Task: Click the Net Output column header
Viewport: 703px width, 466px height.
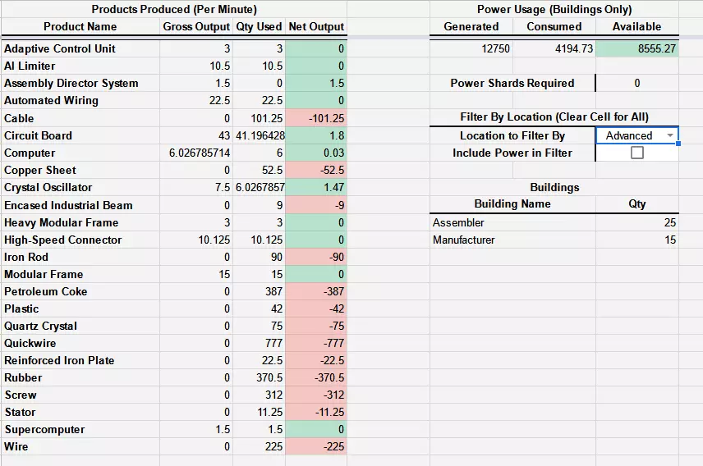Action: coord(316,26)
